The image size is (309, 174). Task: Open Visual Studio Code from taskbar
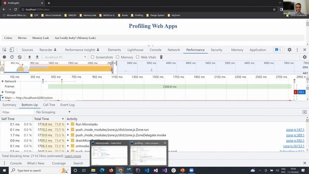tap(147, 170)
